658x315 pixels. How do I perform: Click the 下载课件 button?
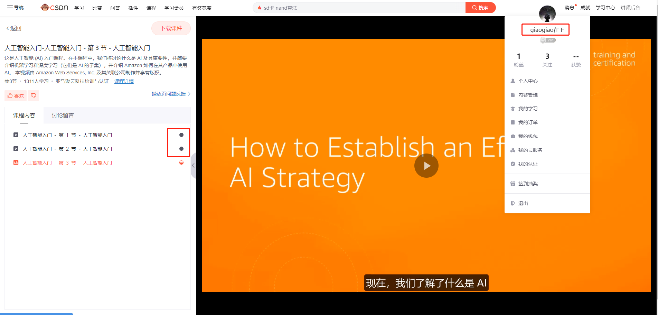point(171,28)
